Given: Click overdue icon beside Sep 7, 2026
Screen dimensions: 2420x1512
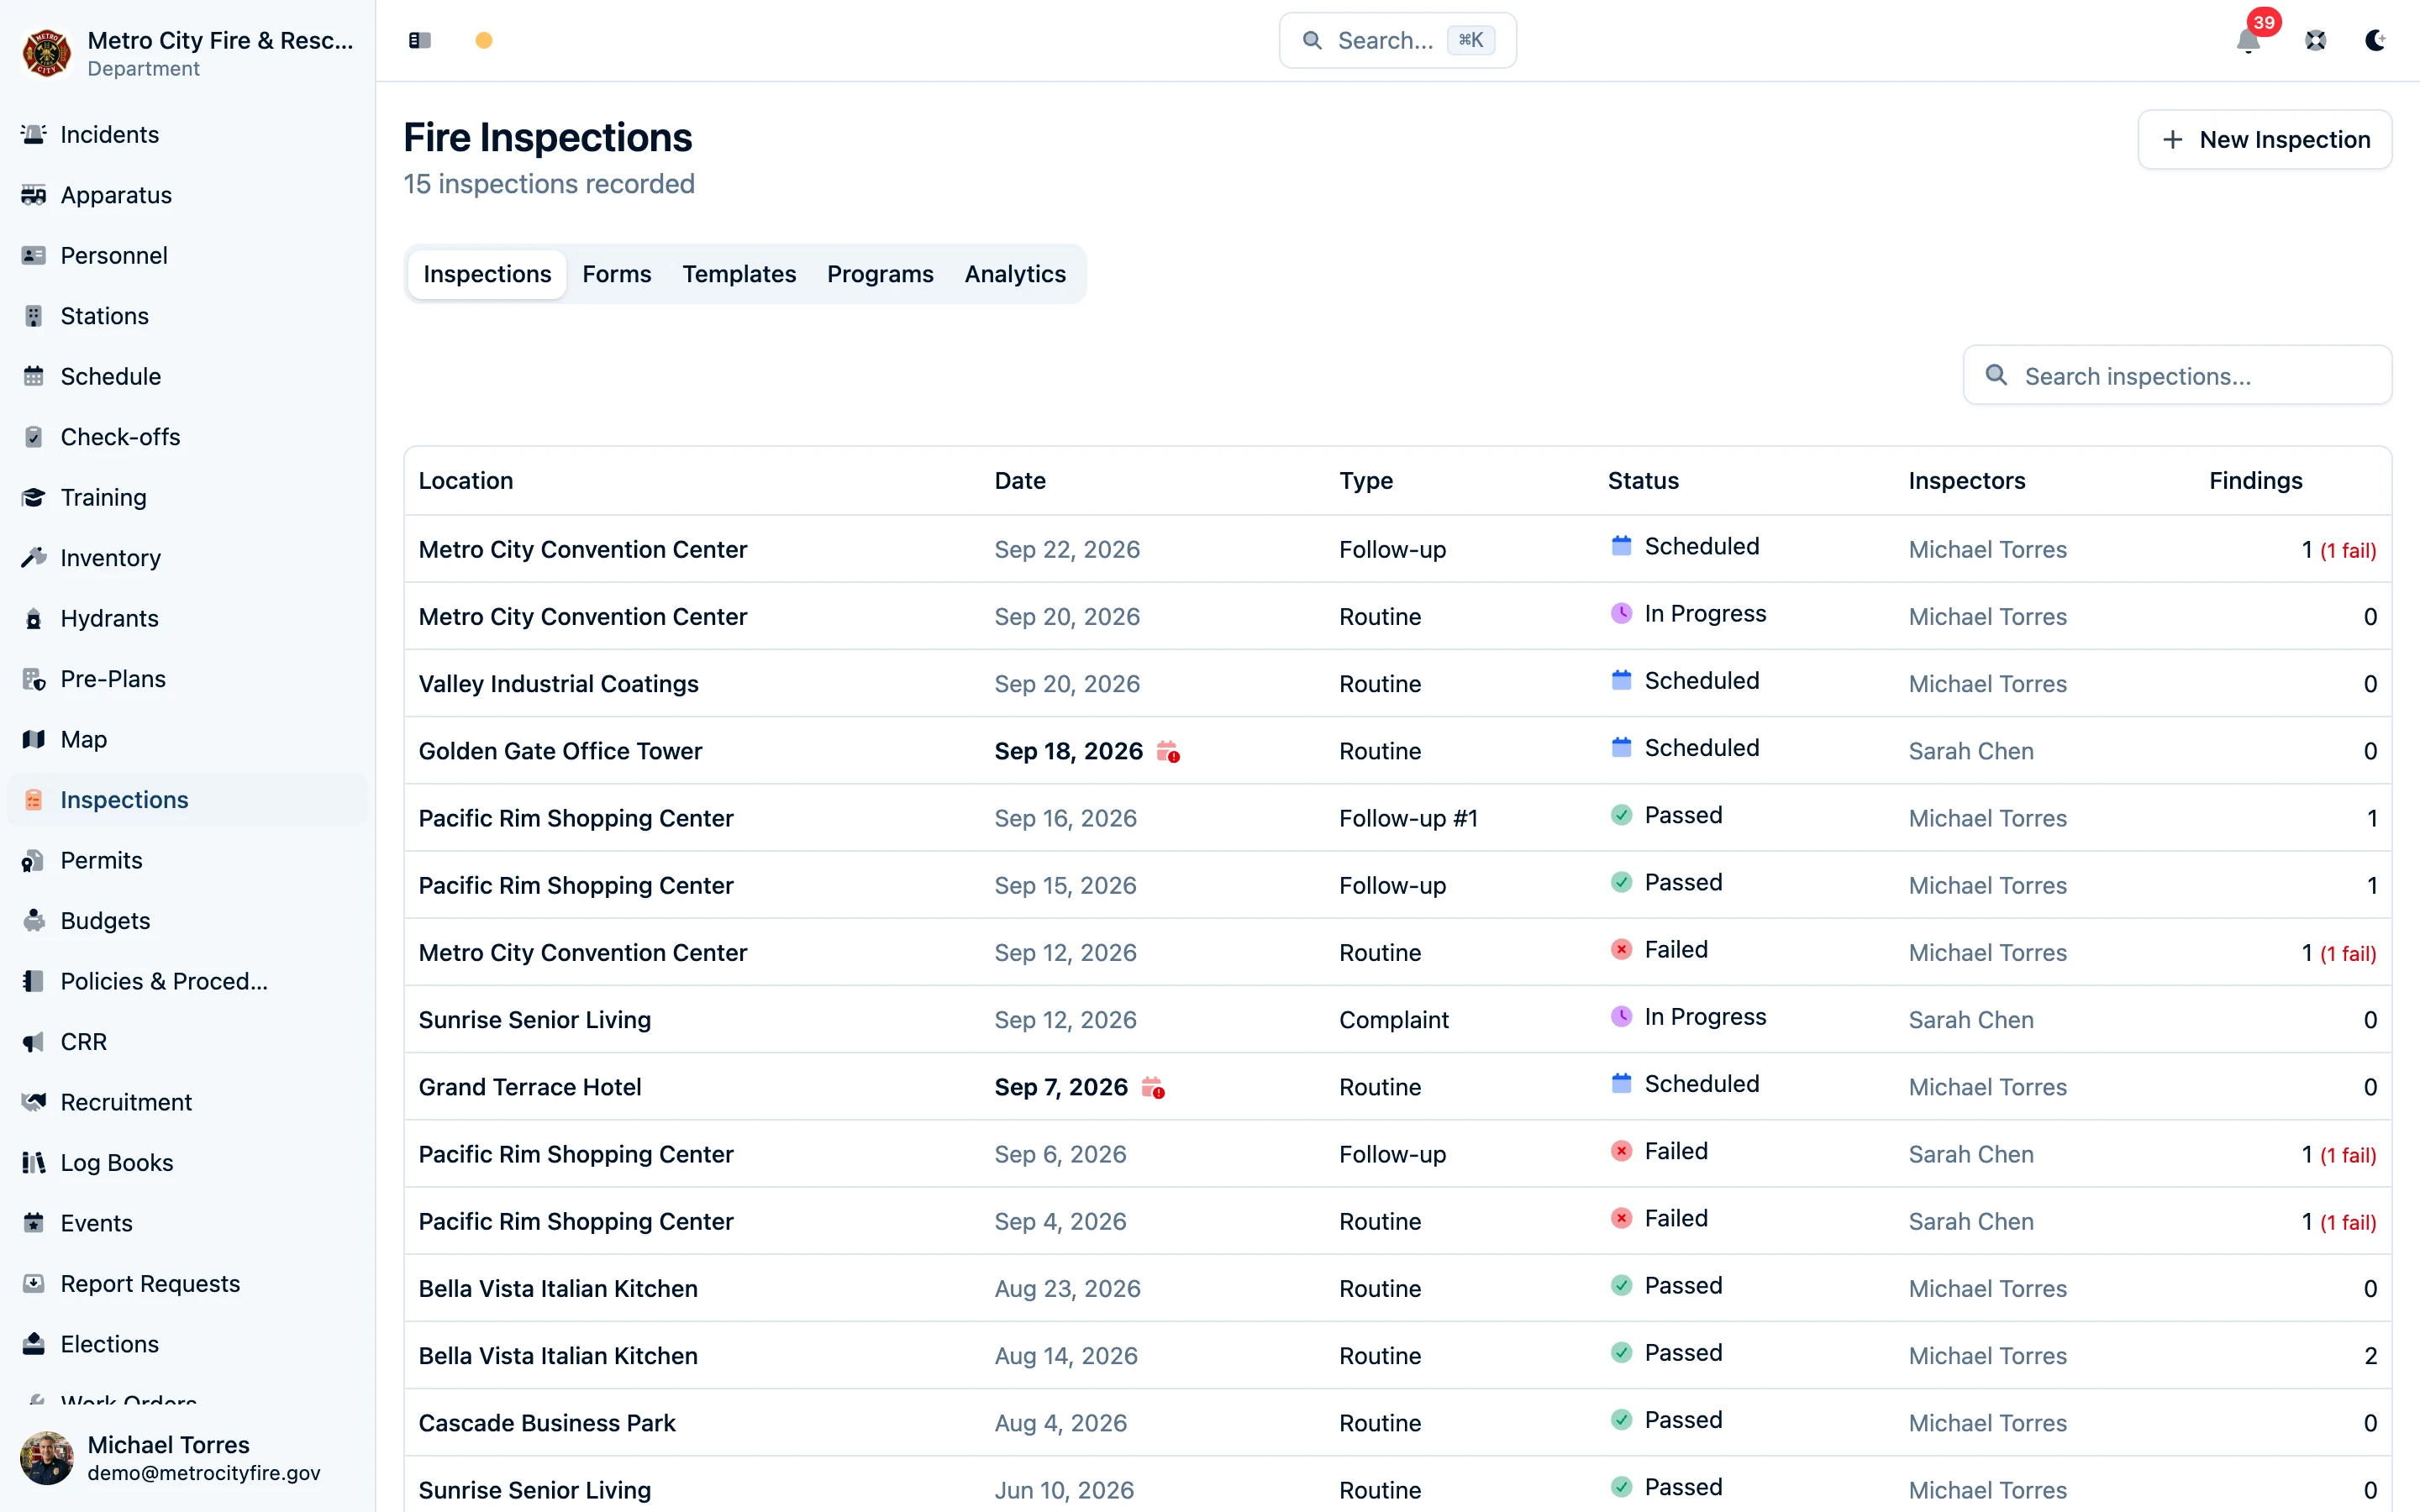Looking at the screenshot, I should (1153, 1087).
